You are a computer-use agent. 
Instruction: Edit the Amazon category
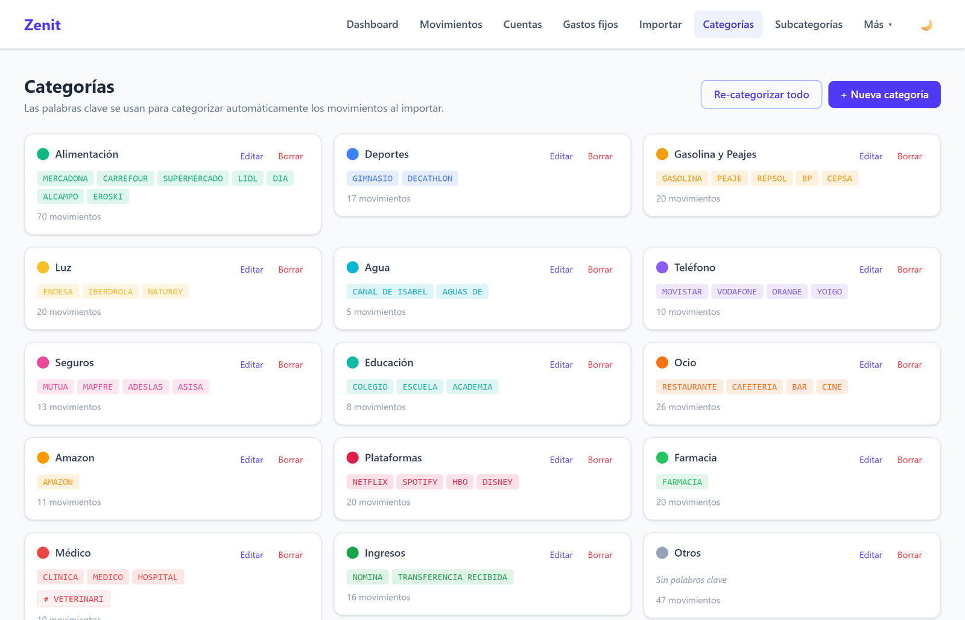pyautogui.click(x=252, y=460)
